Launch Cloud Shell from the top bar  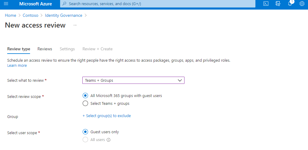pos(266,4)
